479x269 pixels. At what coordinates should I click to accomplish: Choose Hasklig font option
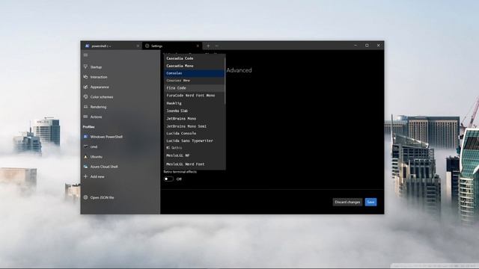point(195,103)
